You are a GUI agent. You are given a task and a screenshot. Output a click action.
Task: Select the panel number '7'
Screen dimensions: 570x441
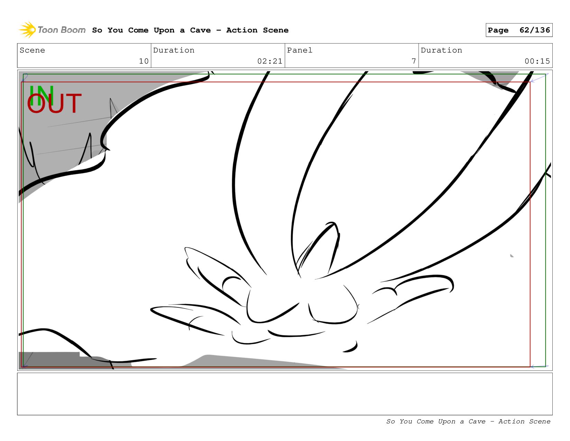(x=414, y=61)
